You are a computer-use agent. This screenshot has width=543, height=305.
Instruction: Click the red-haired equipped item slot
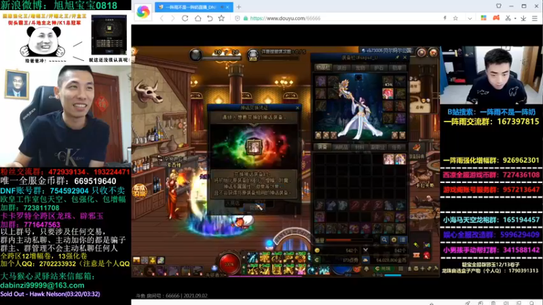pos(388,94)
